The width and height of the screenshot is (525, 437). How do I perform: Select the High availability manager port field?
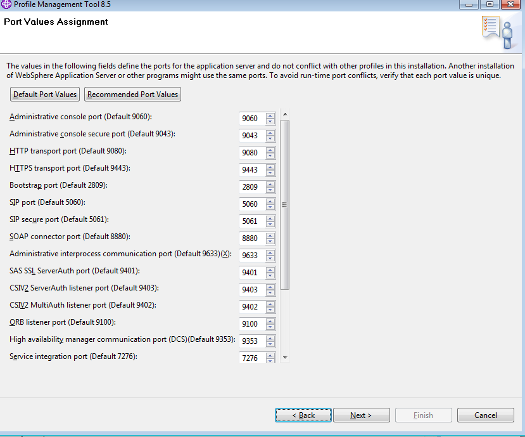(253, 341)
